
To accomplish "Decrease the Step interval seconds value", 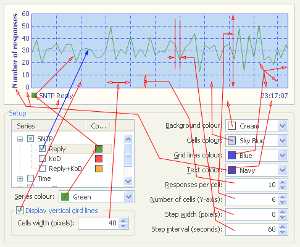I will [283, 232].
